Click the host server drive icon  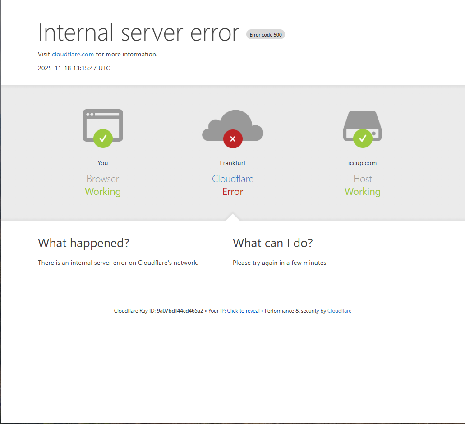point(362,129)
